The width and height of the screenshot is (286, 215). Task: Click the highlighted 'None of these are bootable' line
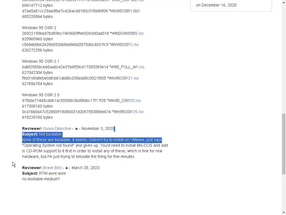pos(92,140)
